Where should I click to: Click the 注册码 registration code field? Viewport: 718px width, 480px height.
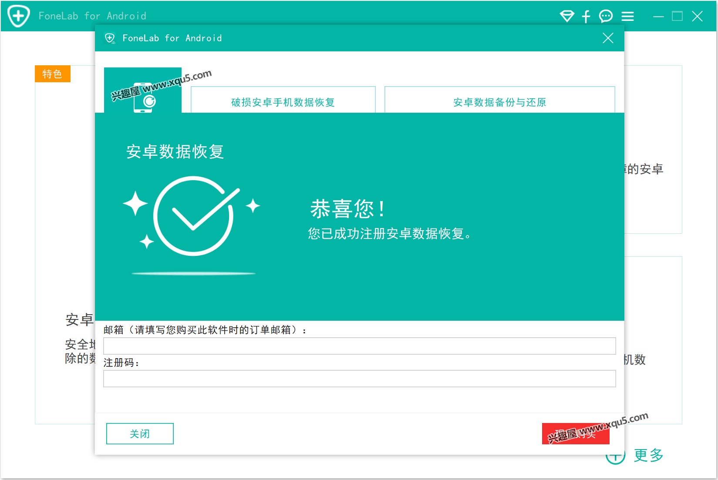pos(359,379)
